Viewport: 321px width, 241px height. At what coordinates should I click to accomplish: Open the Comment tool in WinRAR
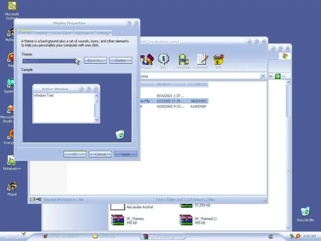pyautogui.click(x=201, y=61)
